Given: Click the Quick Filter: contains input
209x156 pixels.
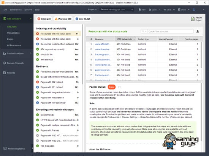Looking at the screenshot, I should (x=171, y=31).
